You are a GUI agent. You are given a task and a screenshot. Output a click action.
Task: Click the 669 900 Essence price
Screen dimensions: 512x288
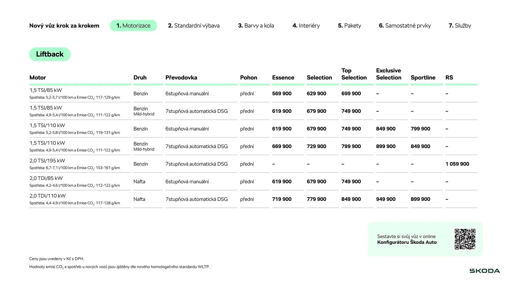282,146
